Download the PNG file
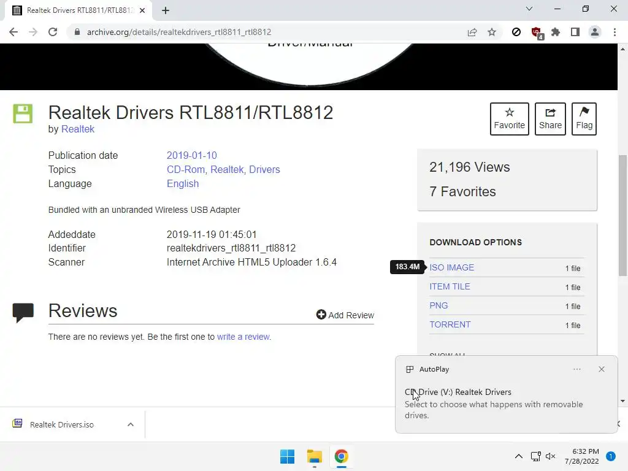This screenshot has width=628, height=471. click(x=438, y=305)
